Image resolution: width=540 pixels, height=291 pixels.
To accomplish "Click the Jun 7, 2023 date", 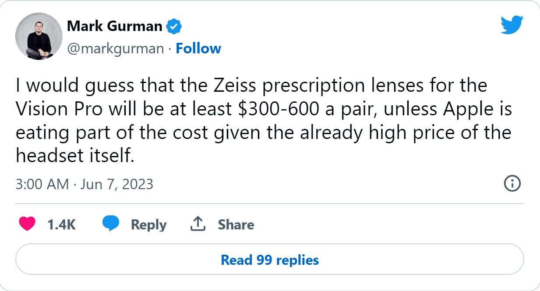I will click(x=116, y=184).
